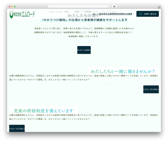Select the わたしたちの想い heading
This screenshot has height=142, width=168.
click(84, 15)
